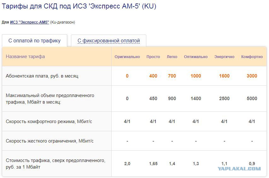The width and height of the screenshot is (269, 178).
Task: Click the 1,3 traffic cost value
Action: tap(196, 164)
